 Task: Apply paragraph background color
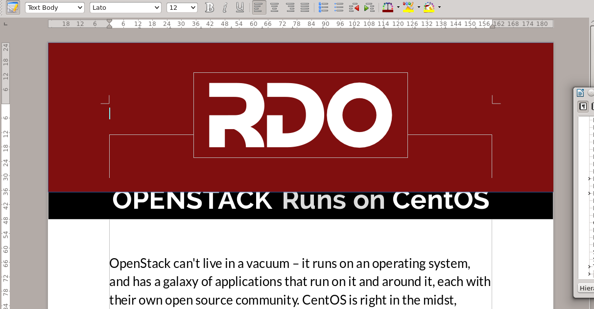(429, 7)
